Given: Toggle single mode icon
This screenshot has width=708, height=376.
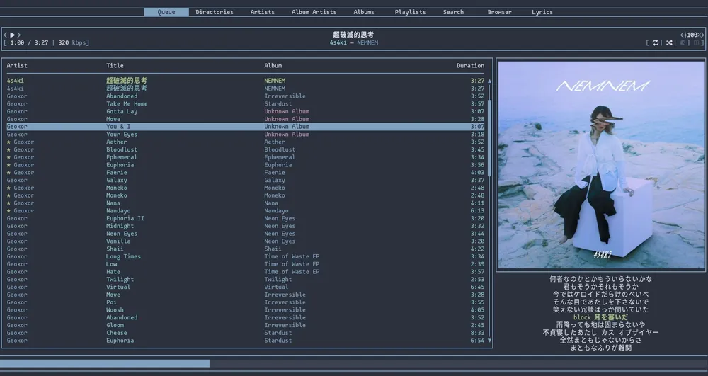Looking at the screenshot, I should coord(695,43).
